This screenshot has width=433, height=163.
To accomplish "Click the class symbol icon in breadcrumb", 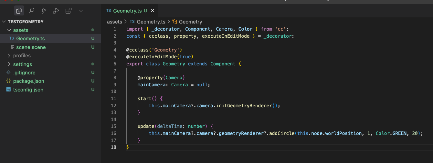I will pos(175,22).
